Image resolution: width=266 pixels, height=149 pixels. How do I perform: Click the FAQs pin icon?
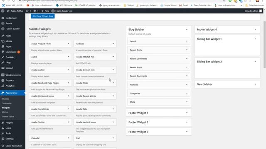tap(3, 62)
